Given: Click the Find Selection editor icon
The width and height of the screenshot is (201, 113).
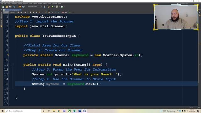Looking at the screenshot, I should click(x=30, y=12).
